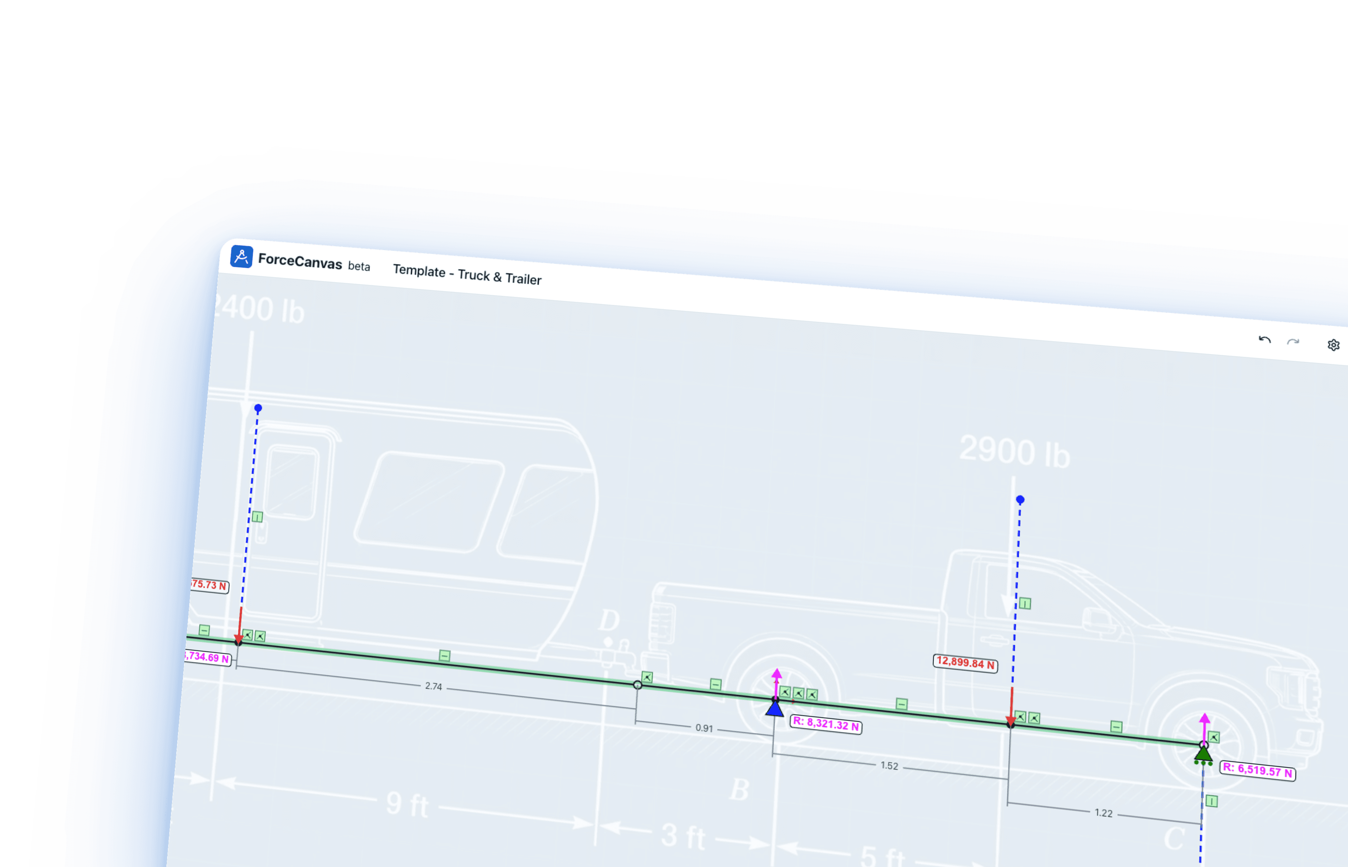Select the R: 6,519.57 N reaction label
This screenshot has height=867, width=1348.
tap(1257, 771)
